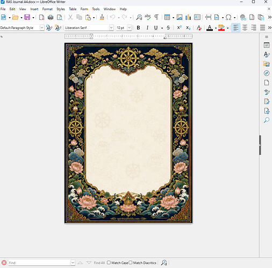Close the Find toolbar
The width and height of the screenshot is (272, 268).
click(x=4, y=263)
